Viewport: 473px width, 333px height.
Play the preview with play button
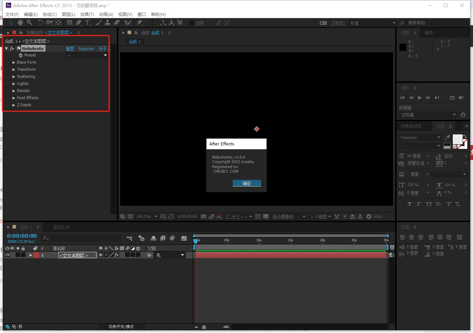[420, 98]
